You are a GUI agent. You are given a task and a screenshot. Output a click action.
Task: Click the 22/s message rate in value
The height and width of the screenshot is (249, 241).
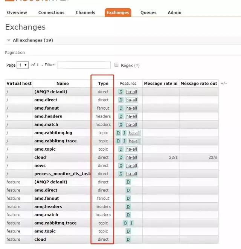(x=173, y=157)
